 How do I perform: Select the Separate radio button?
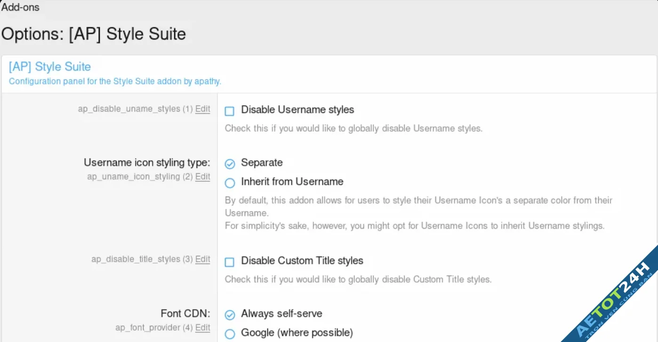pos(230,164)
